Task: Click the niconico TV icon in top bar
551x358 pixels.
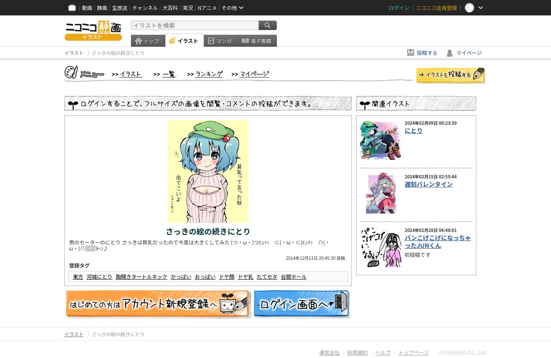Action: (x=72, y=8)
